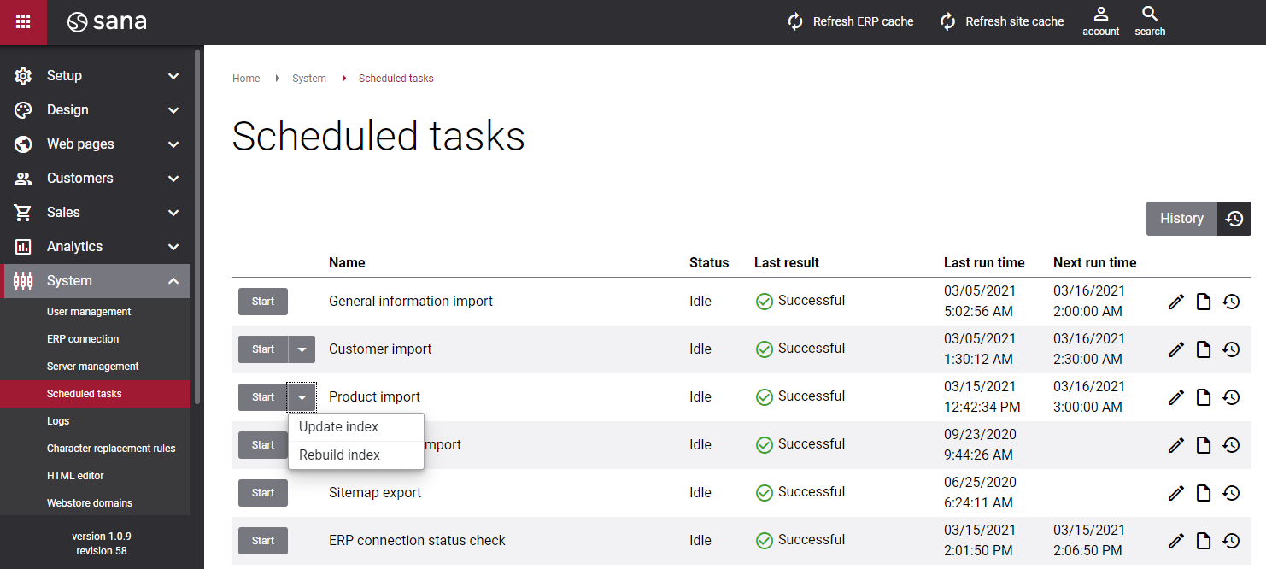
Task: Start the Product import task
Action: pyautogui.click(x=263, y=397)
